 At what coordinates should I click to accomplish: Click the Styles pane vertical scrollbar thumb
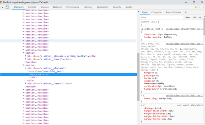point(204,26)
